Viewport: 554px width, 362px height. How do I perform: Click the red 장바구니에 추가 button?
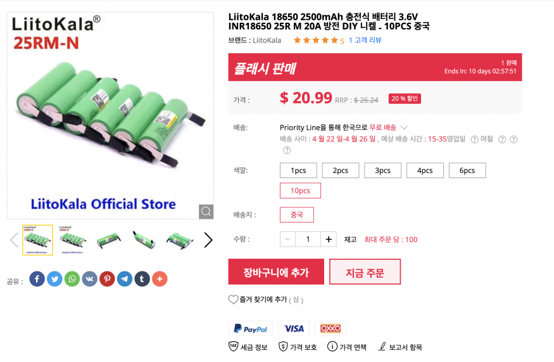pyautogui.click(x=276, y=272)
